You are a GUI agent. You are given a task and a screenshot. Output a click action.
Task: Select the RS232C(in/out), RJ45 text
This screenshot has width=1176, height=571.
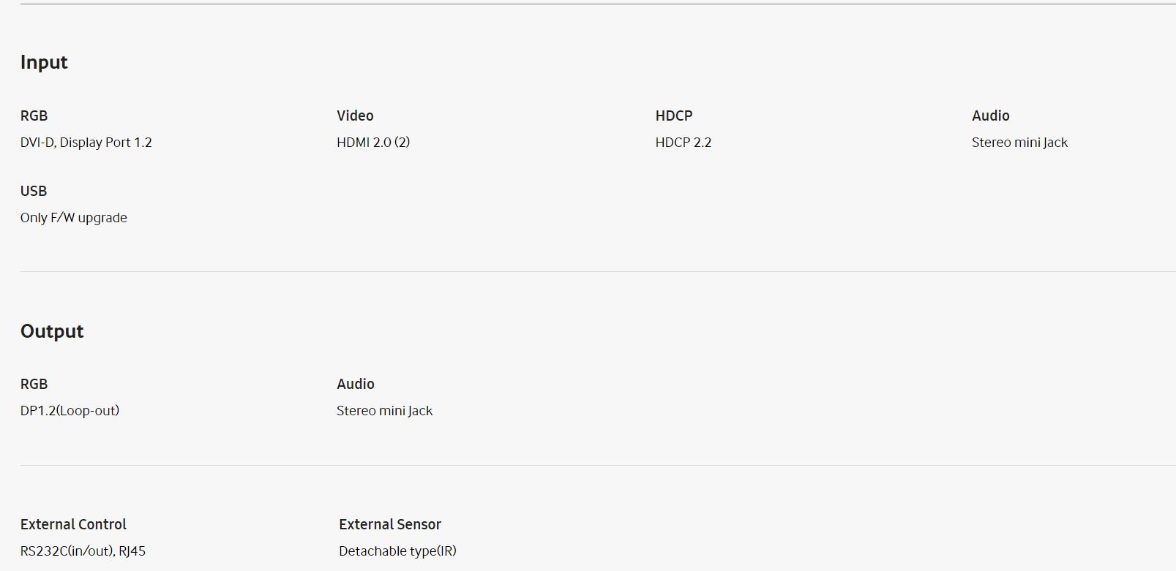coord(83,551)
